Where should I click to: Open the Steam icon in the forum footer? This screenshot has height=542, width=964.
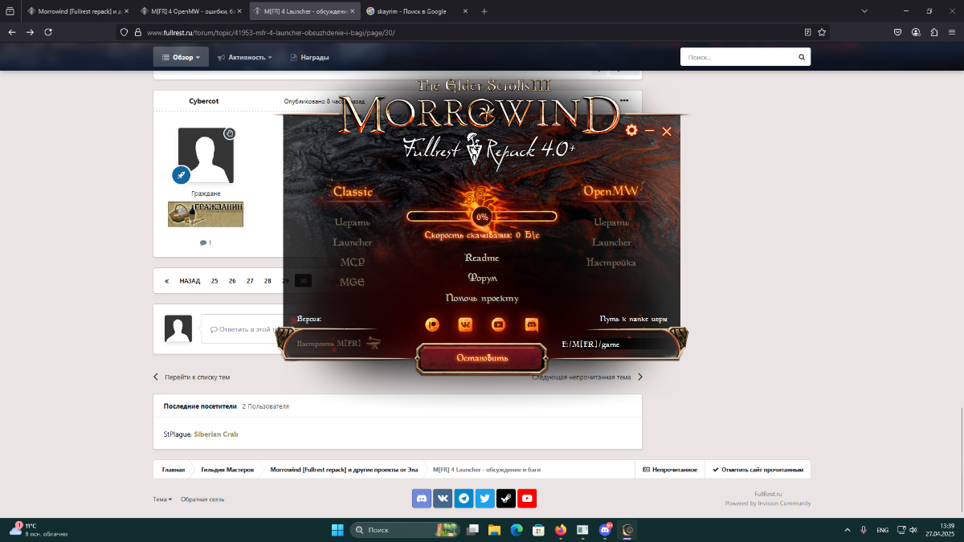click(x=506, y=499)
